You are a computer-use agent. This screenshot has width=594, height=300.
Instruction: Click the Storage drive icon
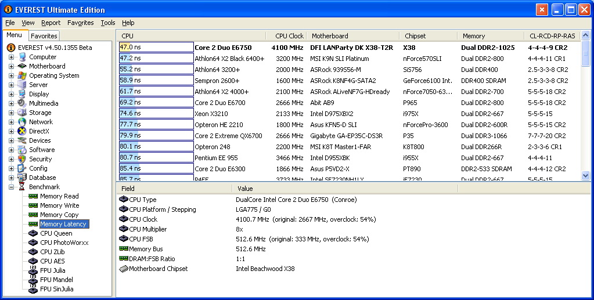point(22,113)
